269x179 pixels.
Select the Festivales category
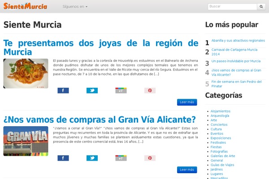(x=218, y=142)
